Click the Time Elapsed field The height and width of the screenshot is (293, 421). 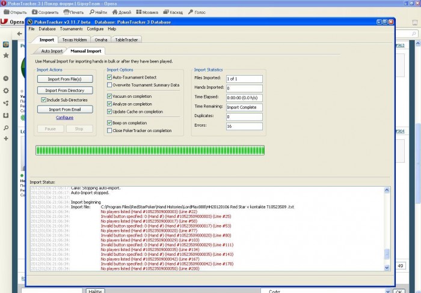[x=244, y=98]
